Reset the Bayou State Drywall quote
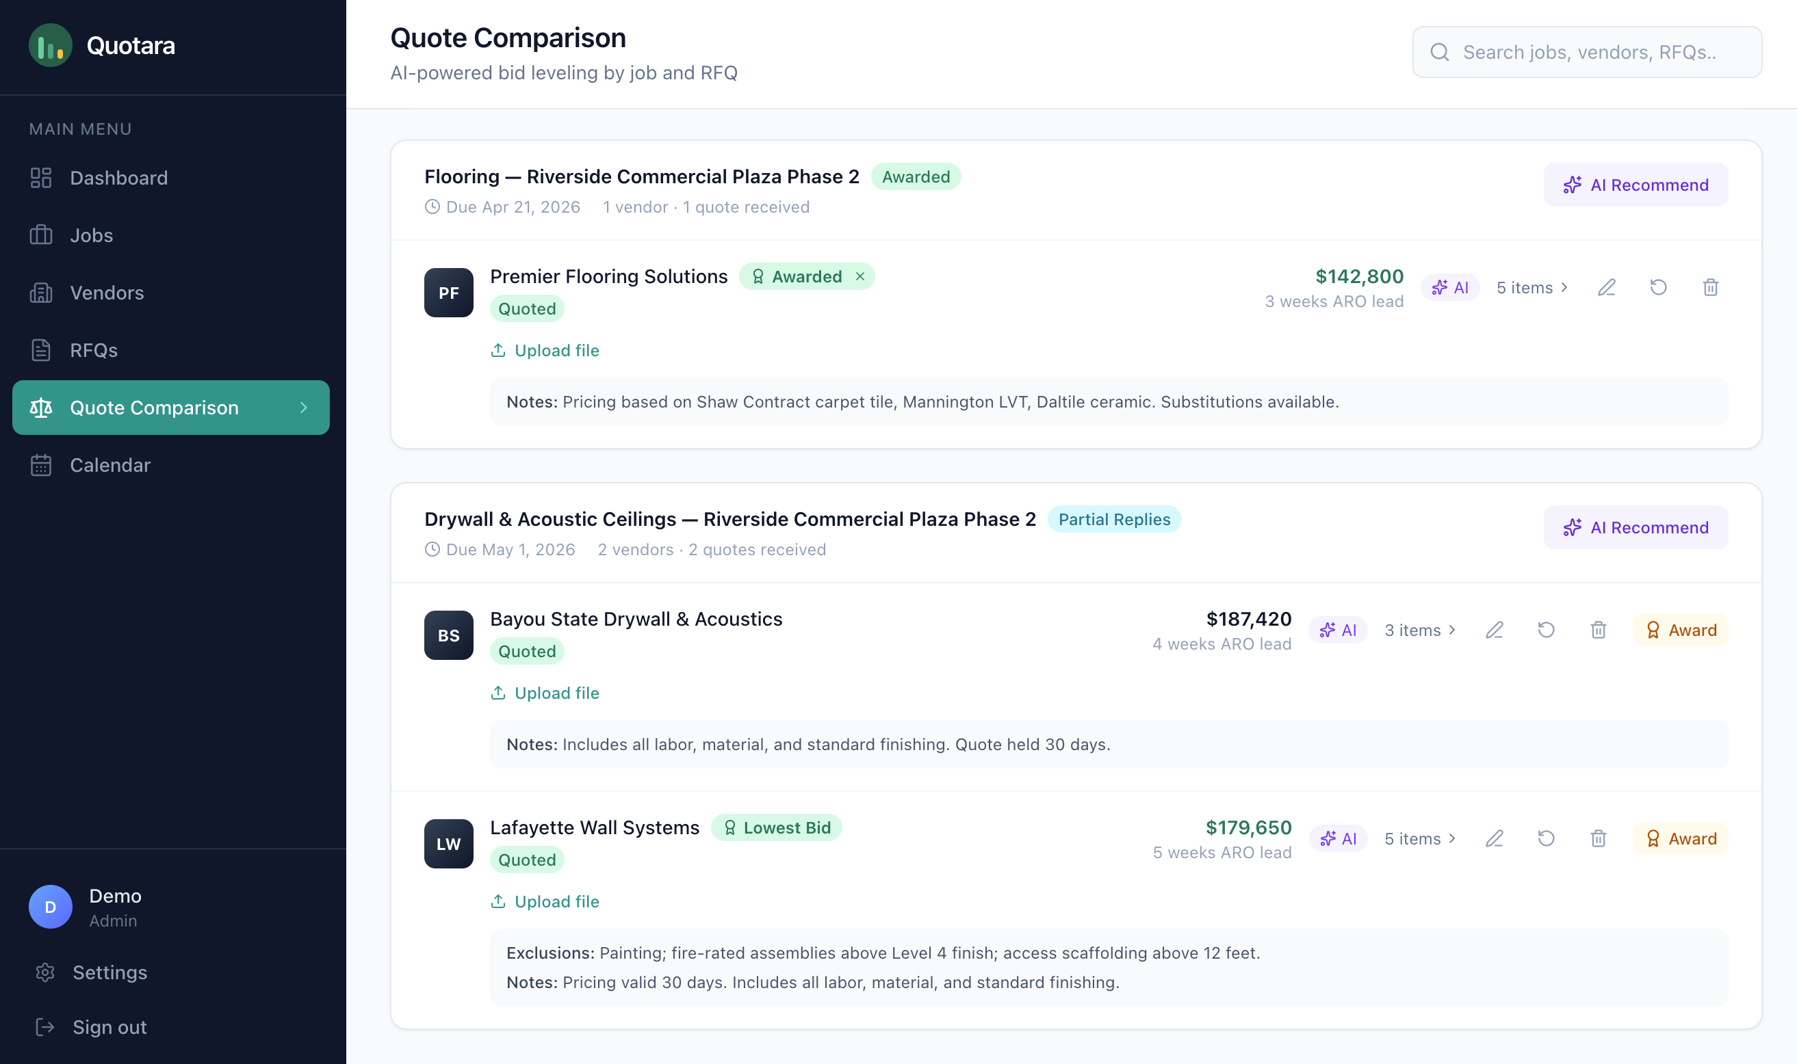 (x=1546, y=630)
